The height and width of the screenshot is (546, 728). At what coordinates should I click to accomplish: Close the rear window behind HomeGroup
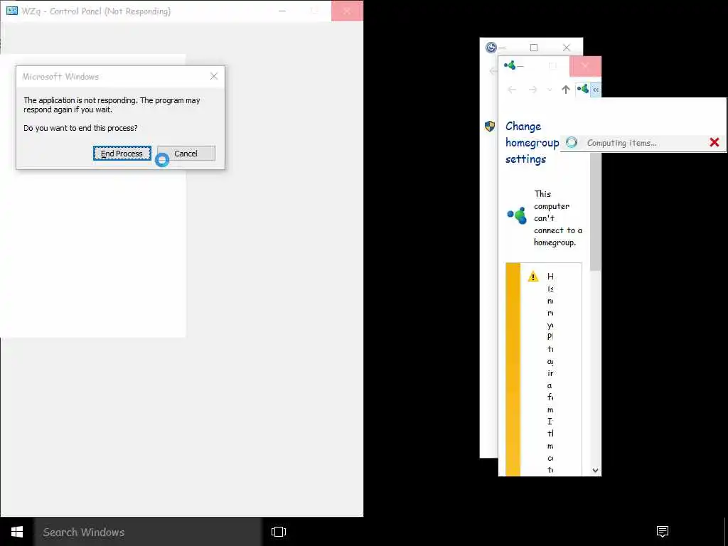567,48
